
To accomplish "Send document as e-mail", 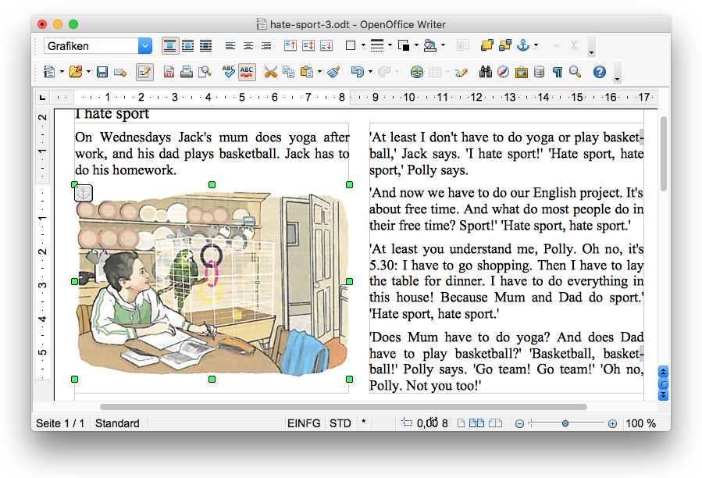I will (x=120, y=72).
